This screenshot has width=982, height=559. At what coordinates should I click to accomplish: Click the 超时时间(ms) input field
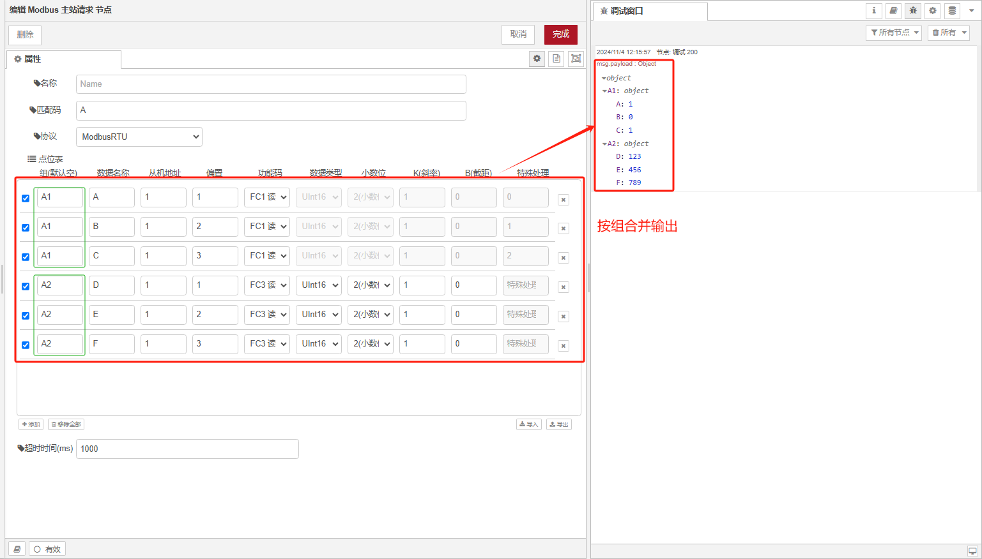click(x=187, y=449)
